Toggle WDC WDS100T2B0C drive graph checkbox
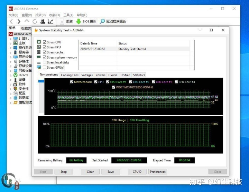 113,87
